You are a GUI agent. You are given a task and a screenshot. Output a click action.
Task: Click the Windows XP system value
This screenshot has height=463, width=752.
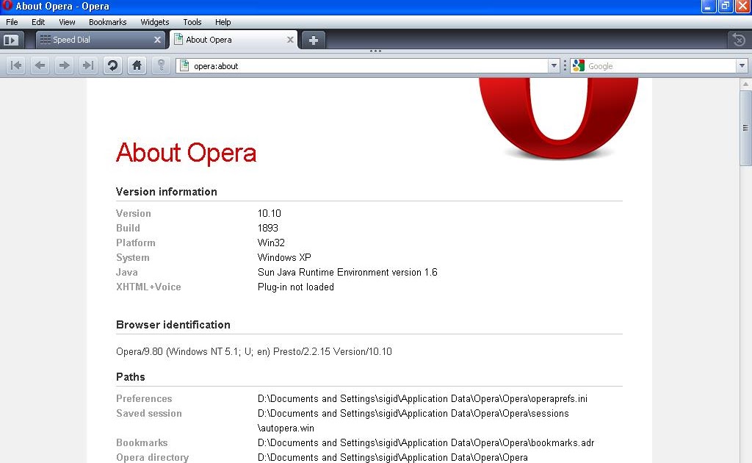point(284,257)
